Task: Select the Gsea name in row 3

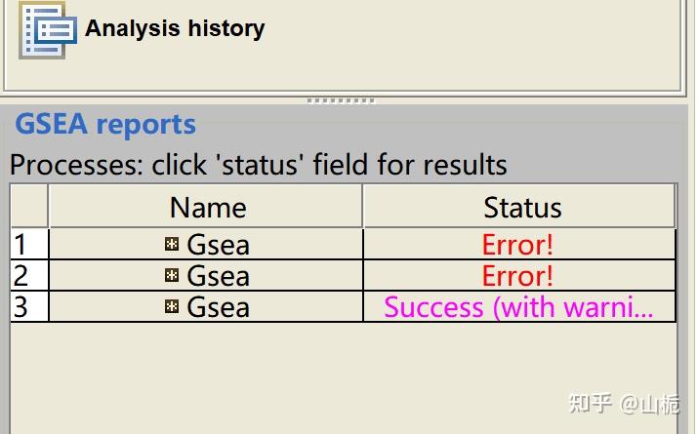Action: point(218,306)
